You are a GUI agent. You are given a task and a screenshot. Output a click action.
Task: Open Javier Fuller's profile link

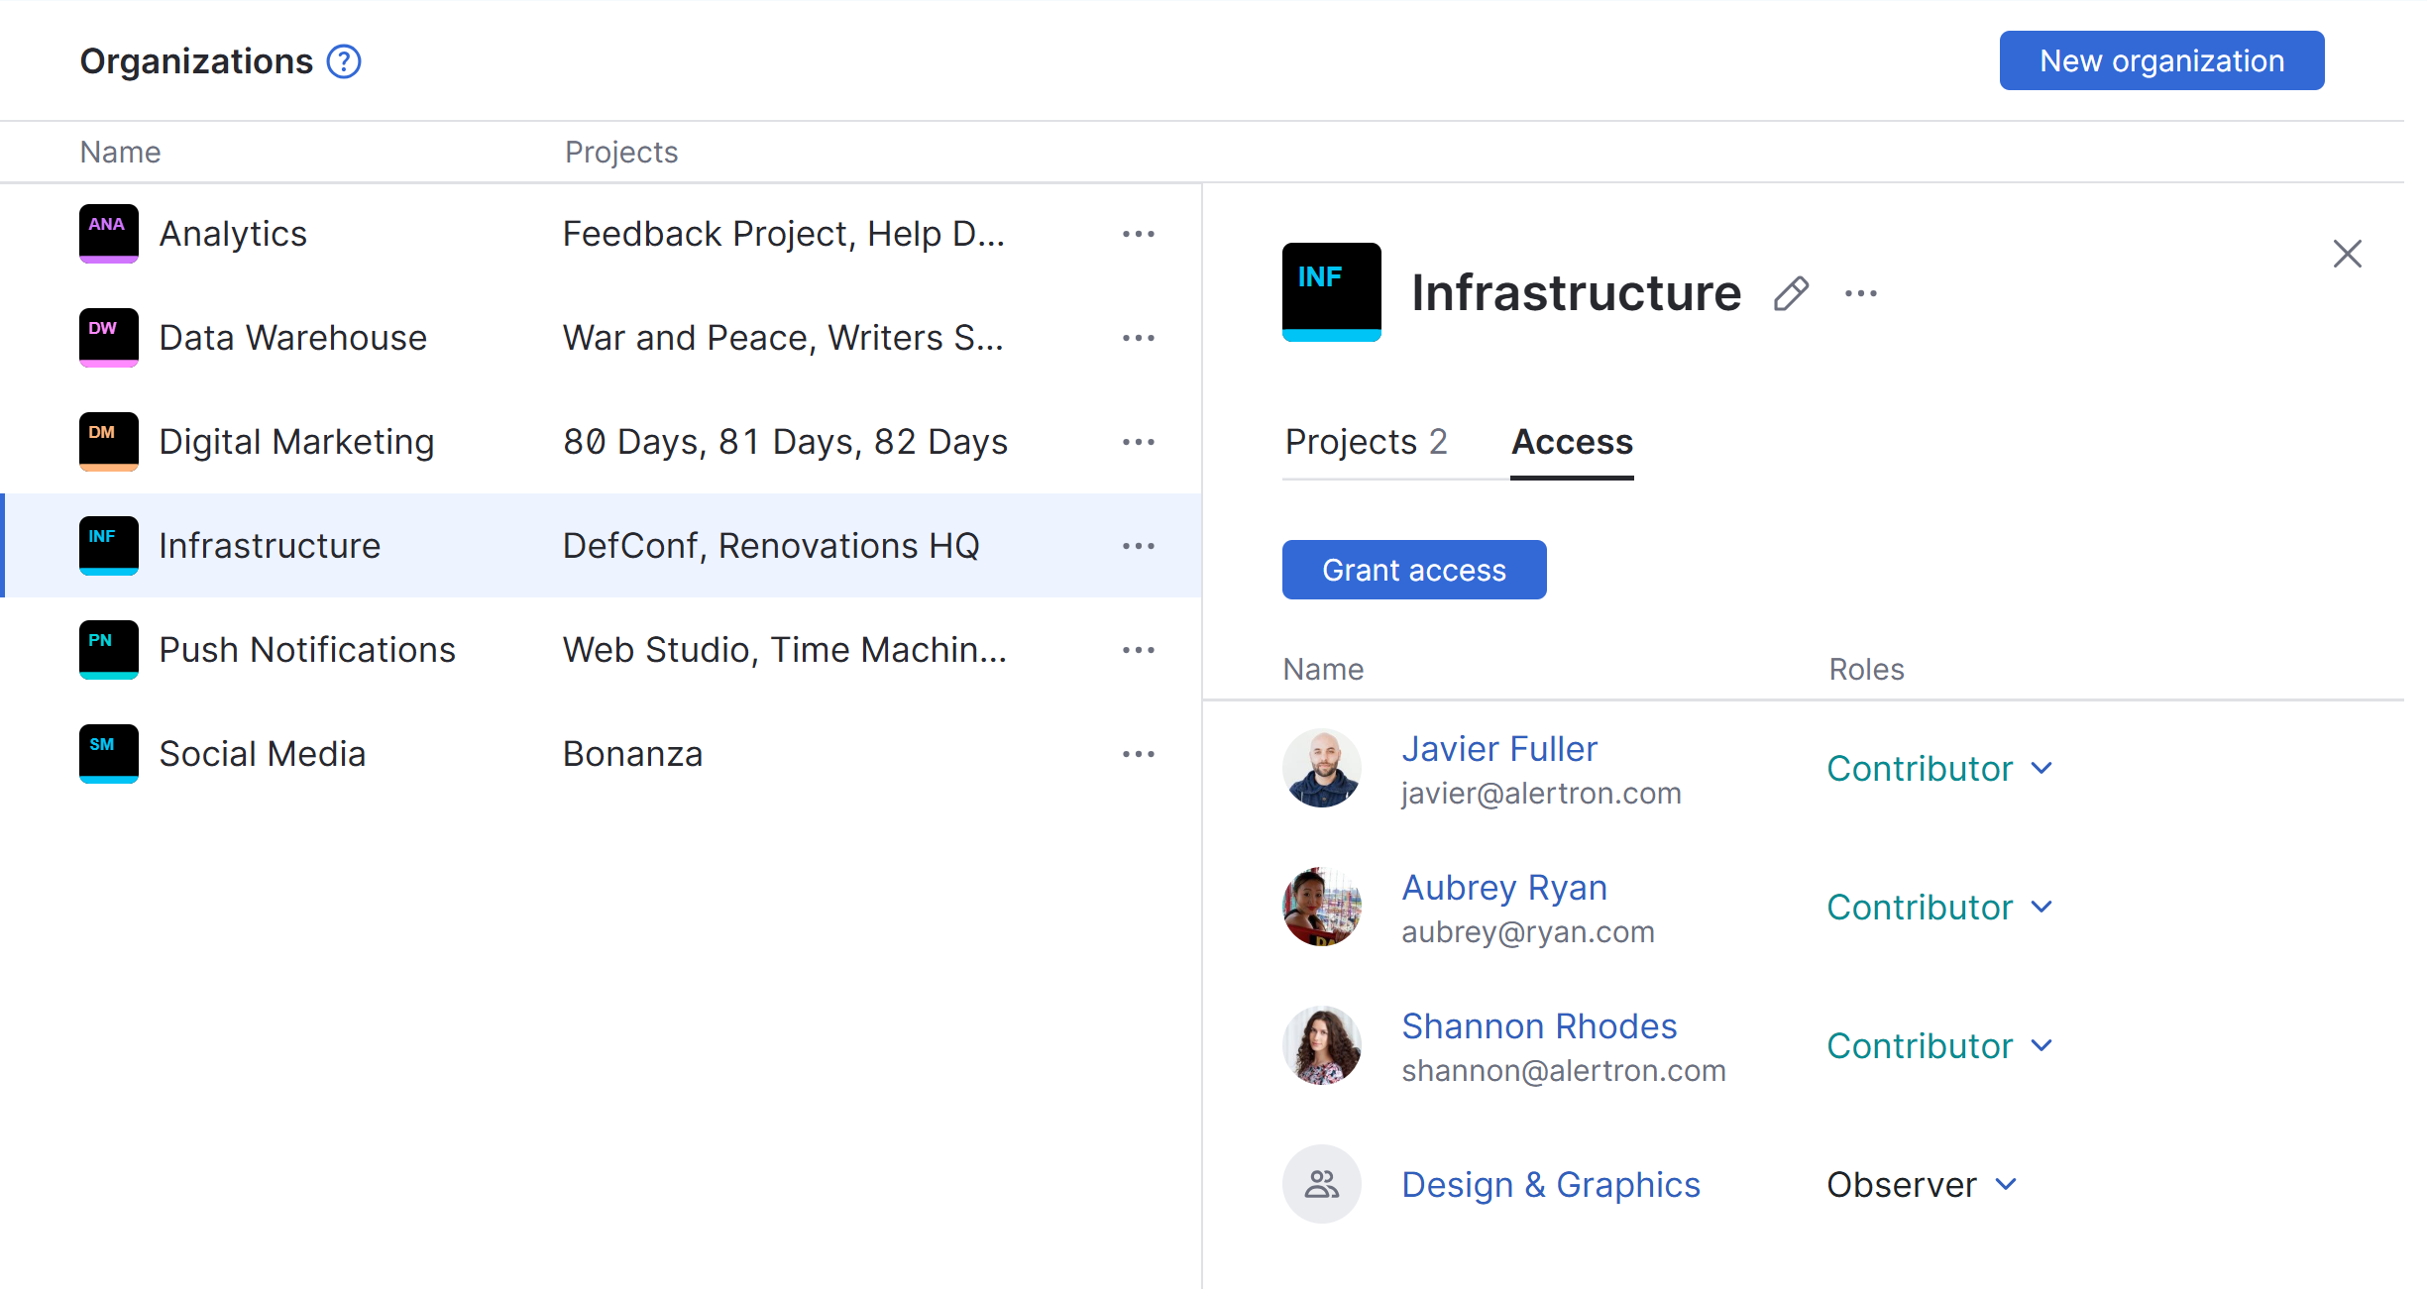1498,749
